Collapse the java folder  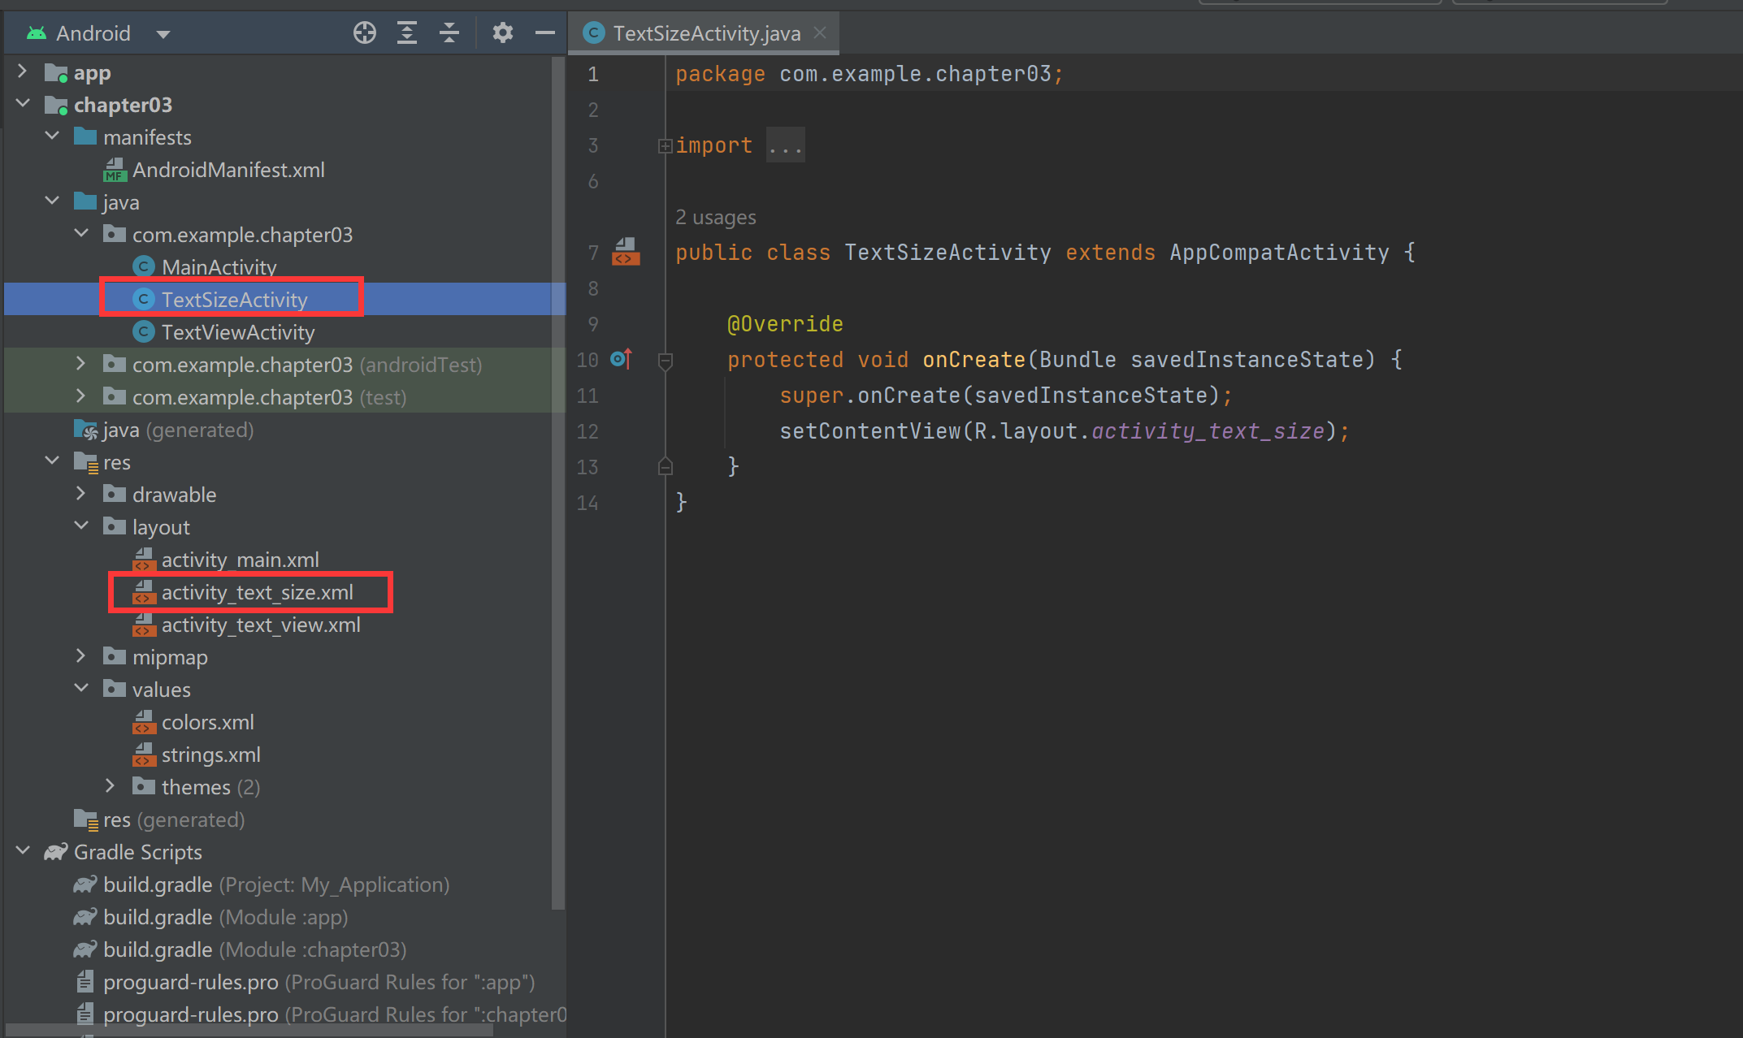pos(52,201)
